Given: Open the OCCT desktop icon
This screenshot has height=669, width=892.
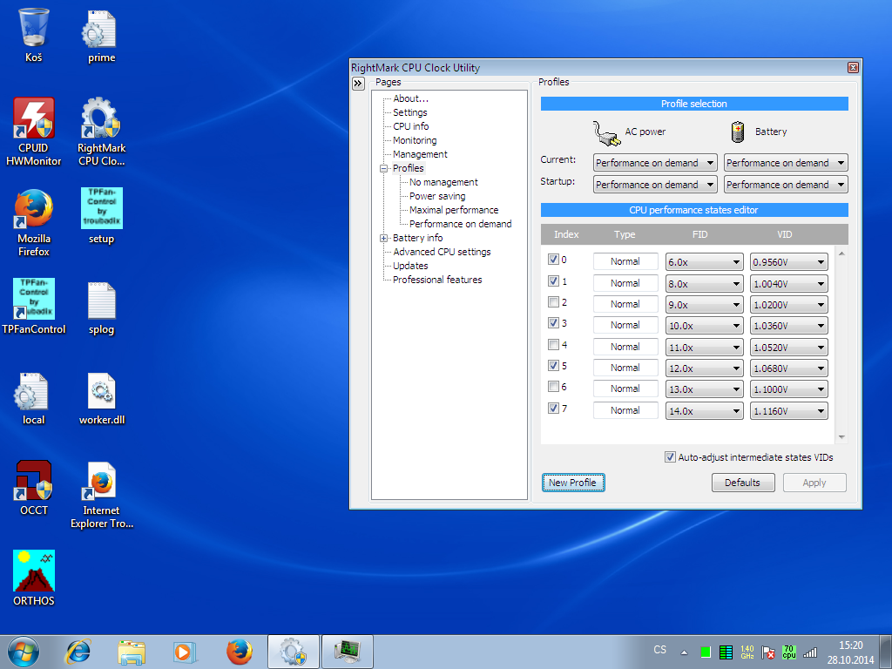Looking at the screenshot, I should tap(34, 482).
